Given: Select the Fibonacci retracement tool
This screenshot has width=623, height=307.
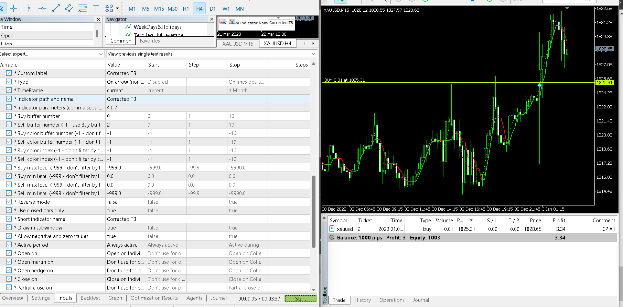Looking at the screenshot, I should coord(83,8).
